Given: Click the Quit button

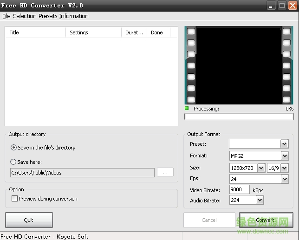Looking at the screenshot, I should coord(29,220).
